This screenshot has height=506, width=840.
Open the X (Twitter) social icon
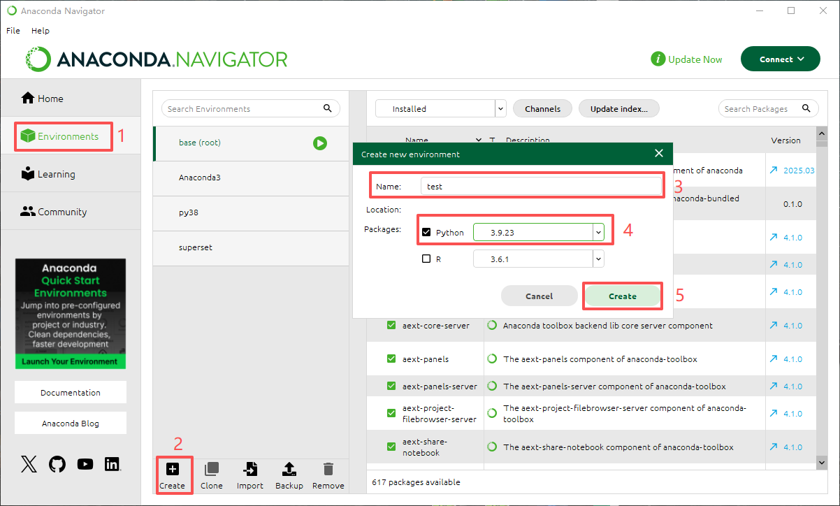tap(29, 464)
